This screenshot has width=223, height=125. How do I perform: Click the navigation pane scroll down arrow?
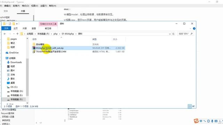[x=27, y=103]
